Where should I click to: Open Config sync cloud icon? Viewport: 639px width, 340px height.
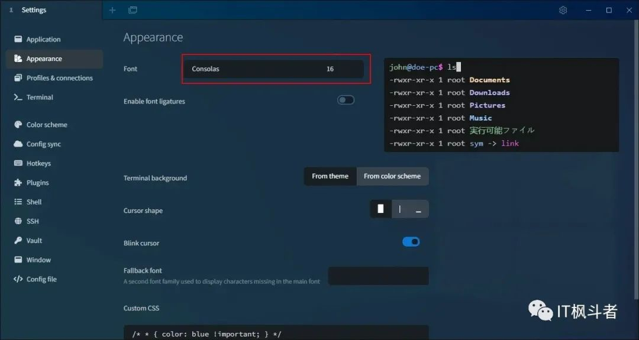[x=18, y=144]
